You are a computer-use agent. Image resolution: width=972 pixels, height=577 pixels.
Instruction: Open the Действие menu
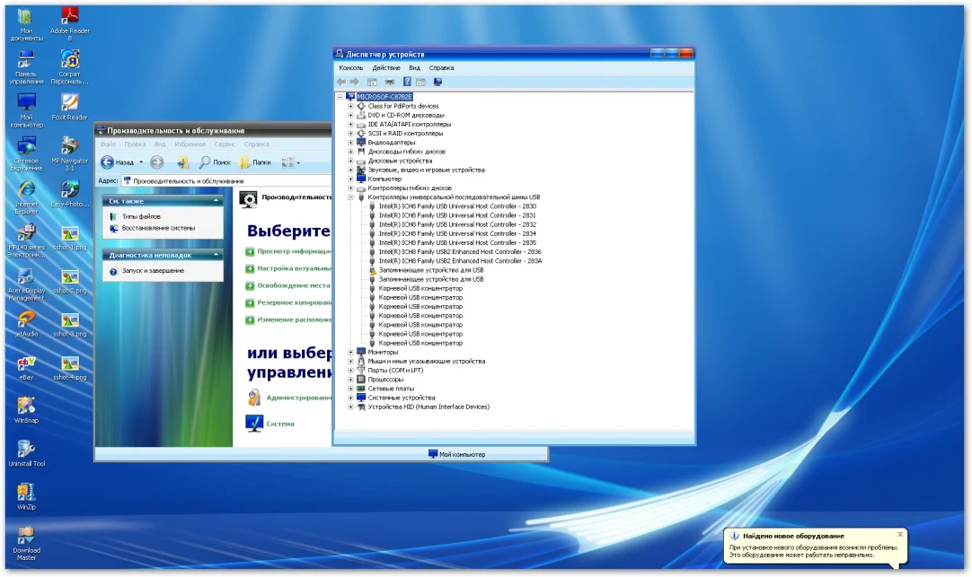(x=386, y=68)
